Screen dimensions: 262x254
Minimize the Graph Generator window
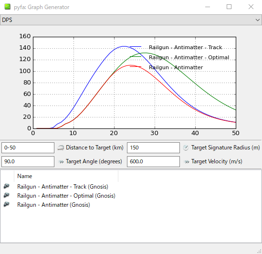coord(208,7)
